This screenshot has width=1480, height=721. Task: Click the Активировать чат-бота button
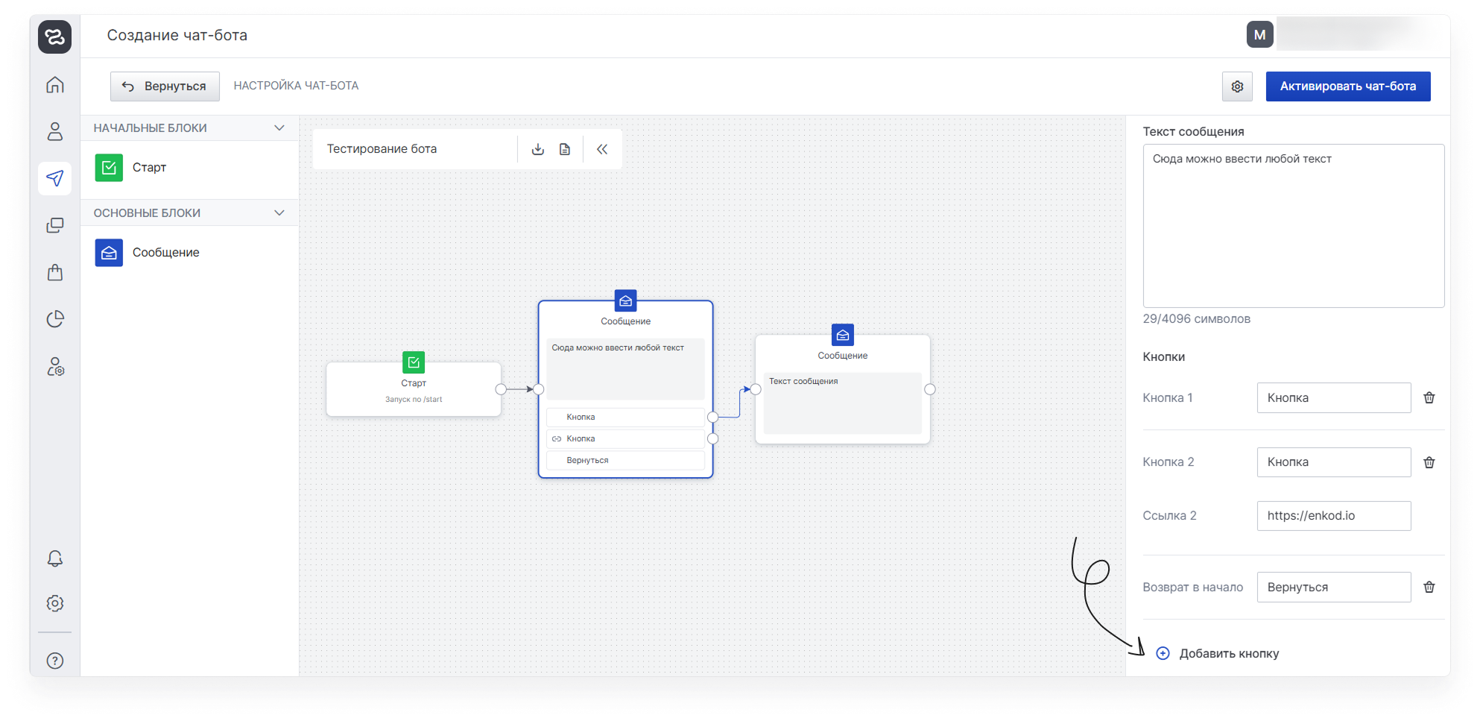1347,86
